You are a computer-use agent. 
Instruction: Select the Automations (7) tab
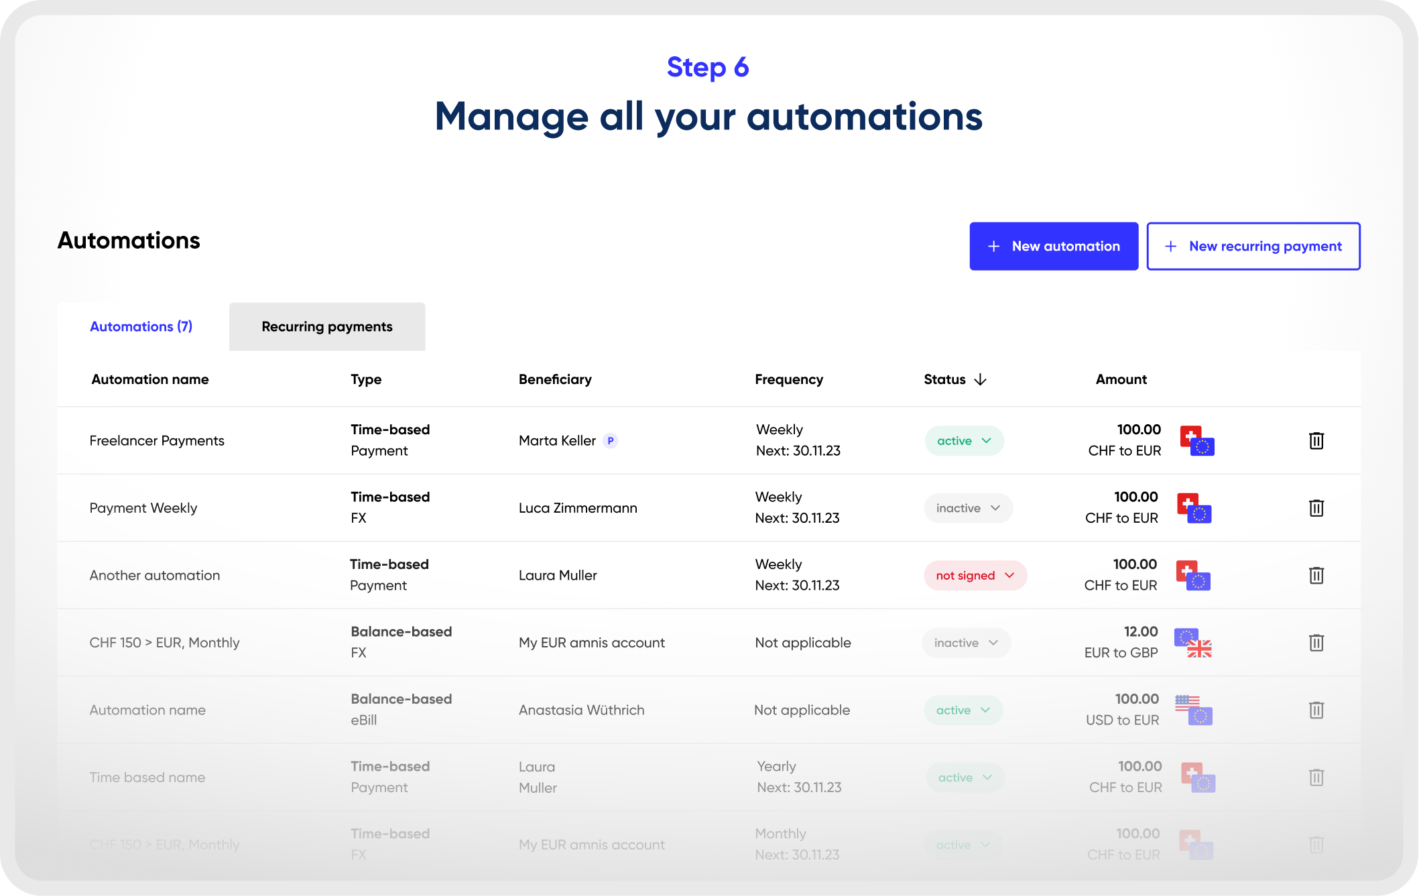pyautogui.click(x=141, y=326)
